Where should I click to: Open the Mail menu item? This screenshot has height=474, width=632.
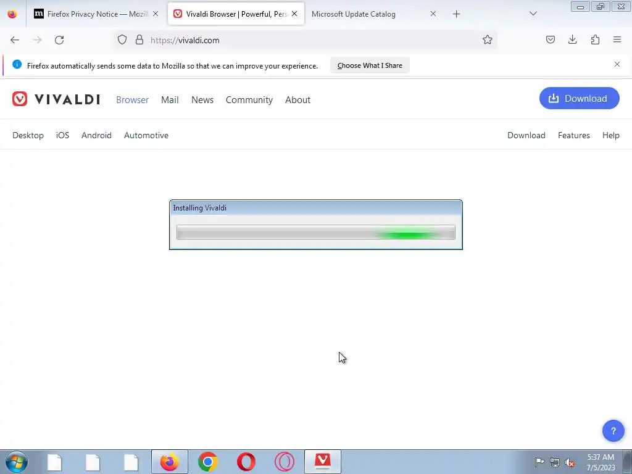point(170,99)
